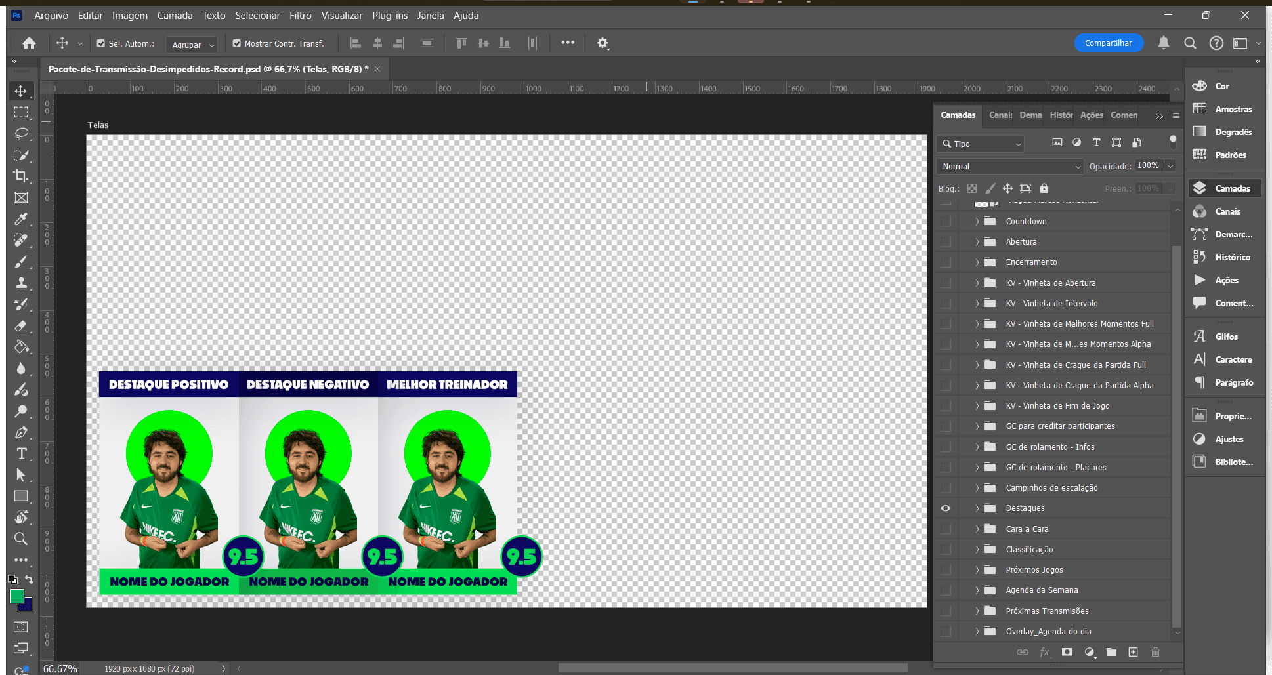The width and height of the screenshot is (1272, 675).
Task: Expand the Encerramento group
Action: (x=977, y=262)
